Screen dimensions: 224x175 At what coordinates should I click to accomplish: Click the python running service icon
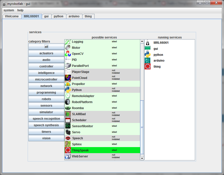(148, 55)
